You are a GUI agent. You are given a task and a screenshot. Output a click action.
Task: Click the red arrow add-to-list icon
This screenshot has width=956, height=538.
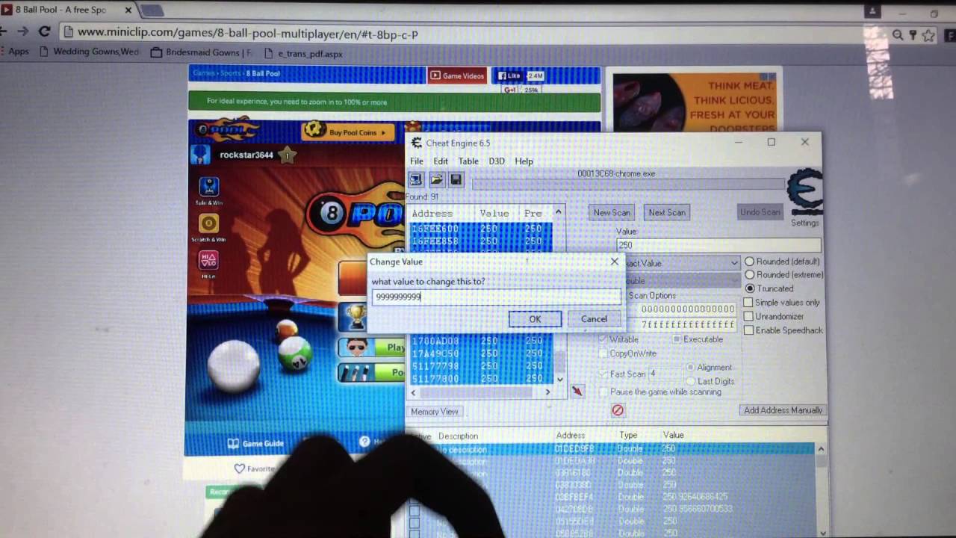[x=577, y=391]
